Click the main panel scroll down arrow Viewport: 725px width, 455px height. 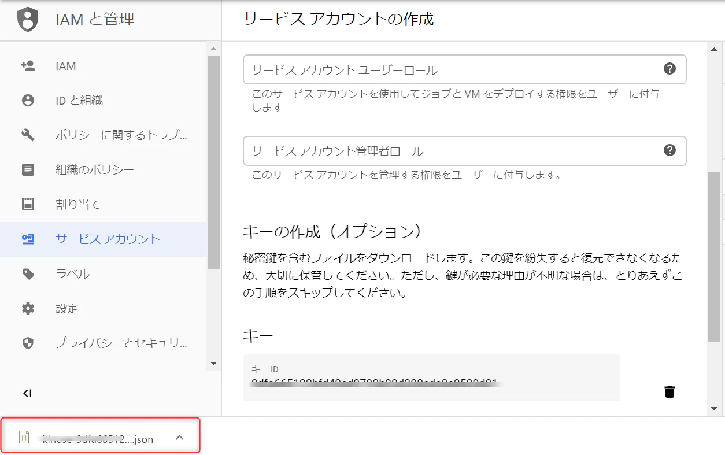click(x=715, y=408)
